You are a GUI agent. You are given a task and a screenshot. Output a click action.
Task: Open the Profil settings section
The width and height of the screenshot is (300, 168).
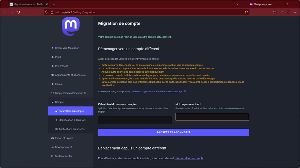71,57
